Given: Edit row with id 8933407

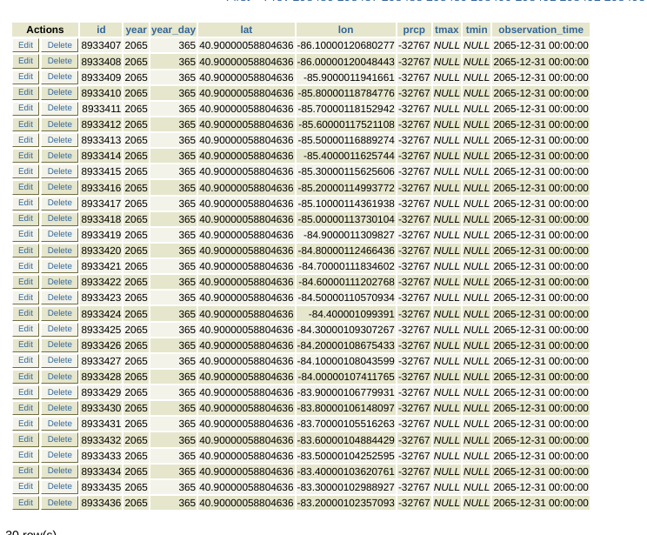Looking at the screenshot, I should coord(26,45).
